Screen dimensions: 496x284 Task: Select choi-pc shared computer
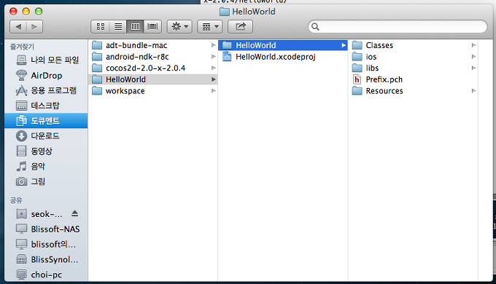(x=46, y=275)
